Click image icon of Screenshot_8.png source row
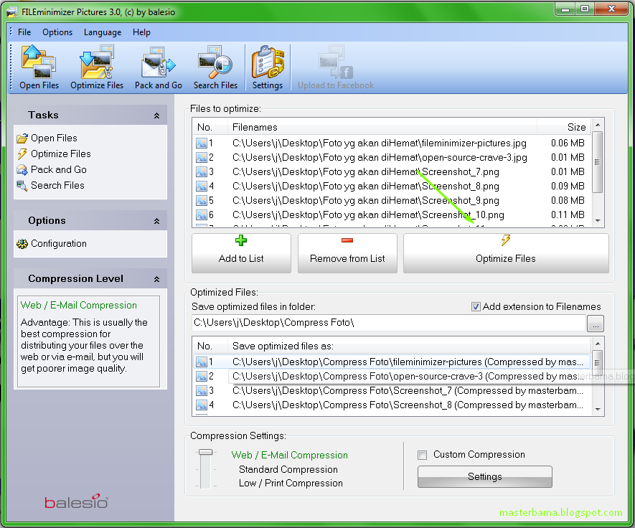635x528 pixels. click(x=202, y=187)
